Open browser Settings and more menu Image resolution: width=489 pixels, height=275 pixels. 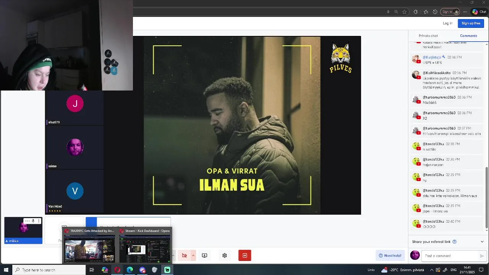click(465, 12)
